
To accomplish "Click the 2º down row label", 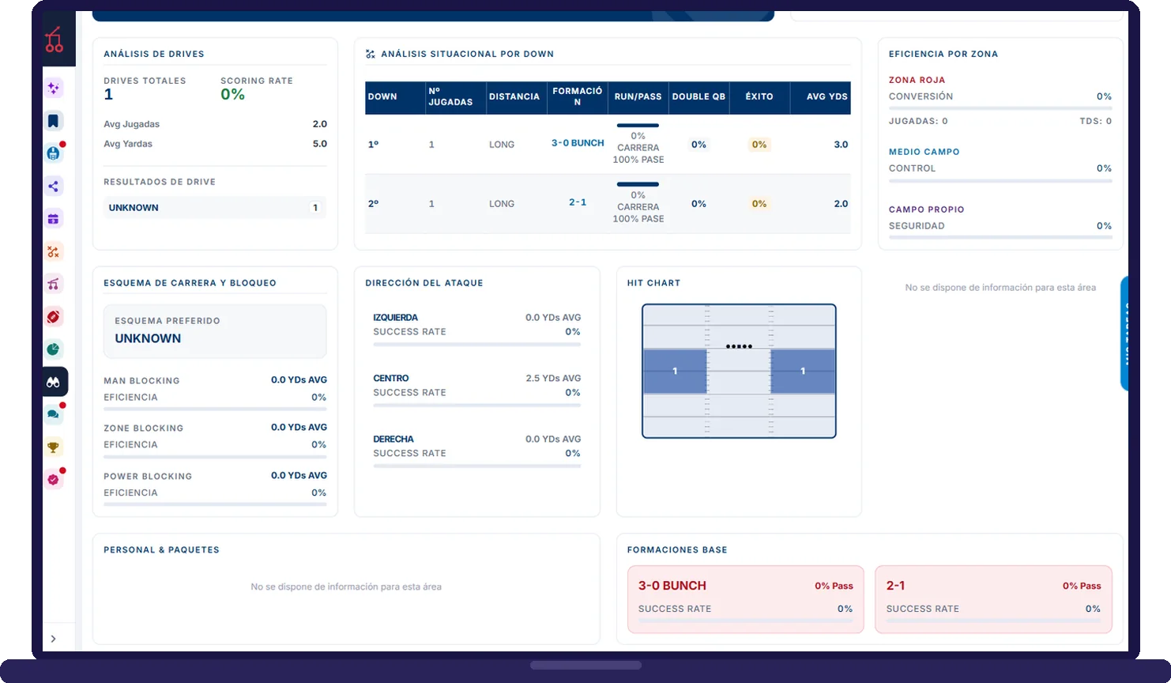I will tap(374, 204).
